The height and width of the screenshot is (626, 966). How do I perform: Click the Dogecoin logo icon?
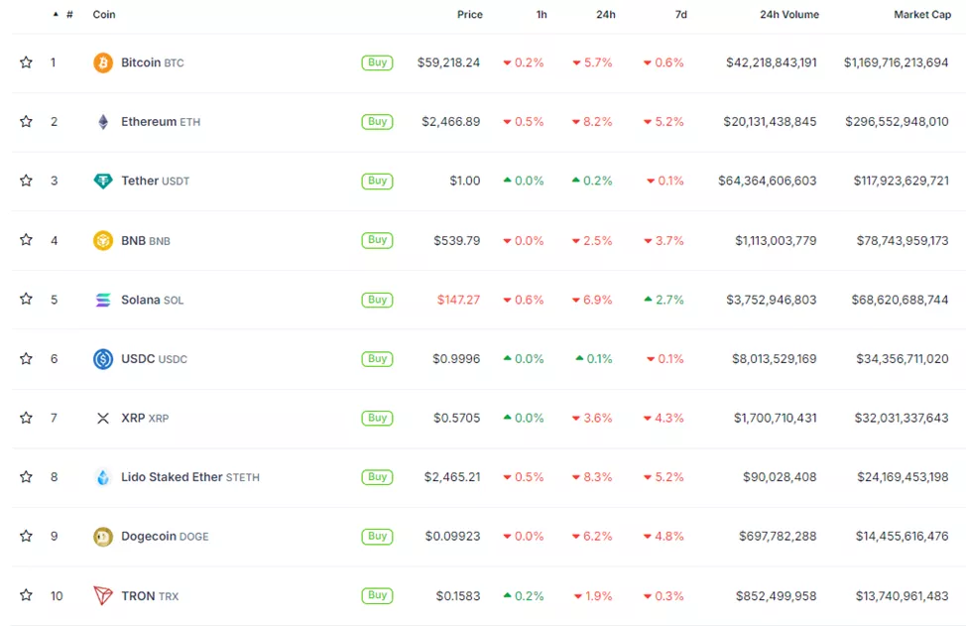coord(103,537)
